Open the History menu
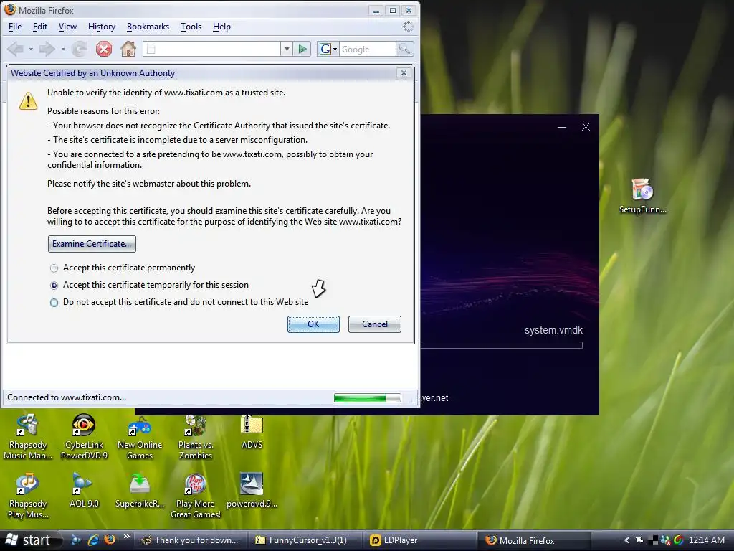This screenshot has width=734, height=551. click(x=102, y=27)
